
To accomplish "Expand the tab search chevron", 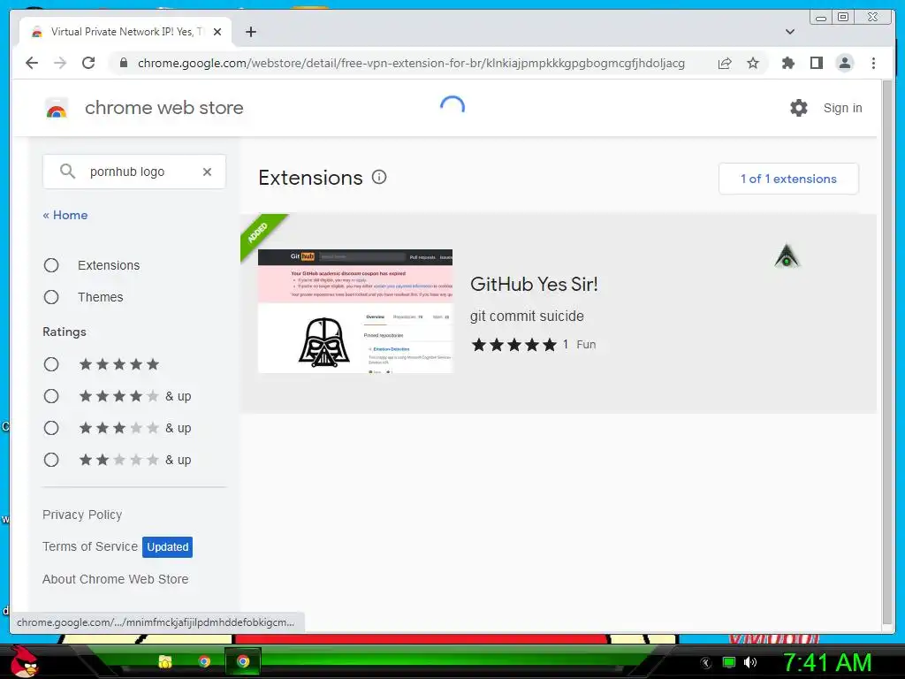I will [789, 32].
